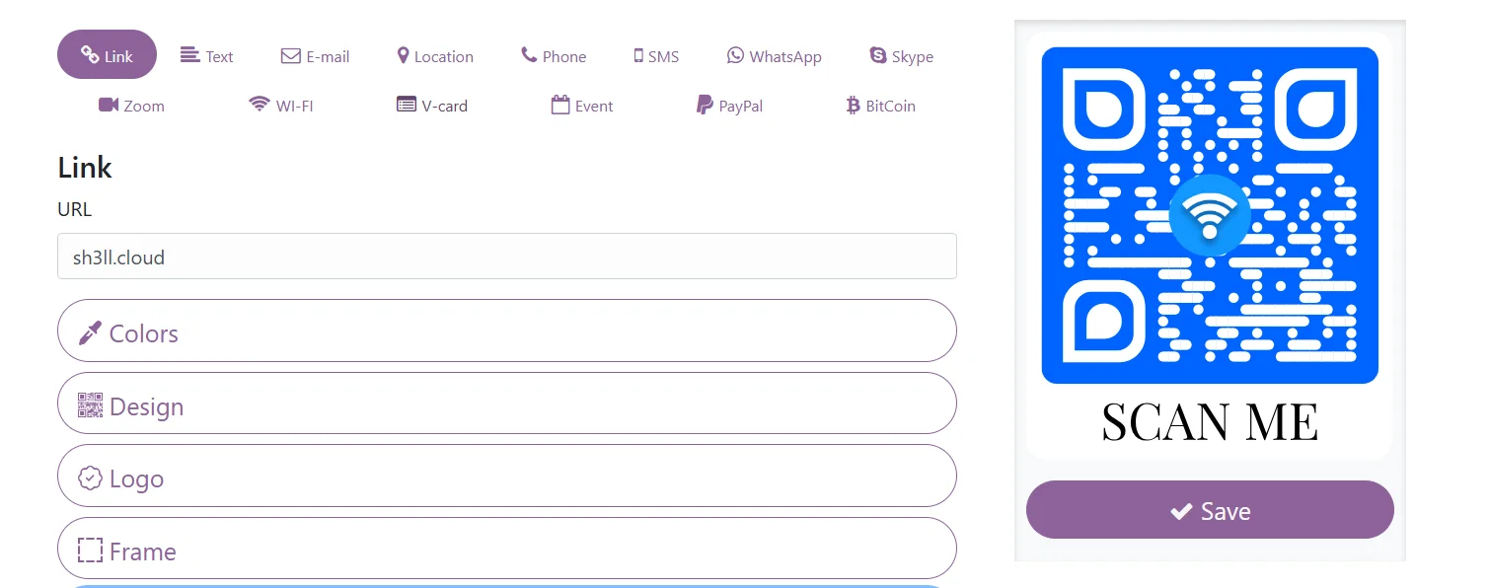
Task: Click the active Link tab
Action: coord(107,55)
